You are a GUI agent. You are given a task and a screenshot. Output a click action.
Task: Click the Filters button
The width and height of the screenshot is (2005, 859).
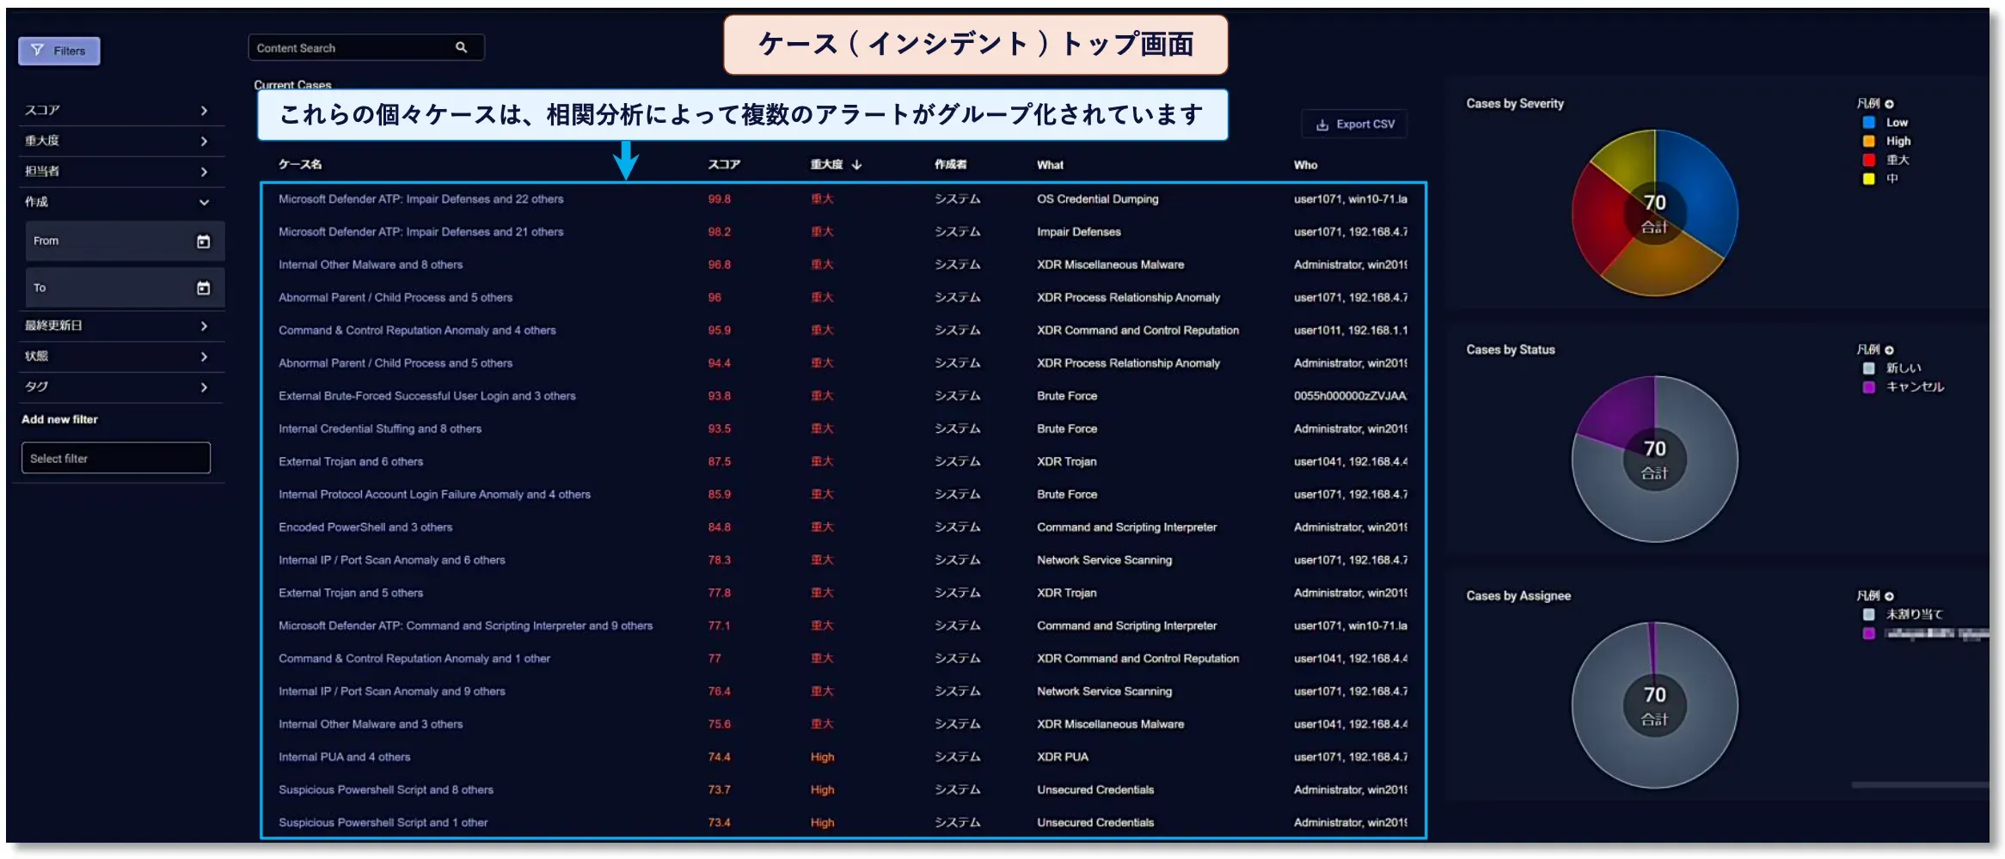[x=59, y=51]
